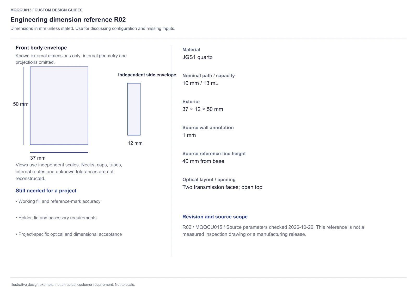Click the 'Still needed for a project' heading
Screen dimensions: 417x294
coord(46,191)
